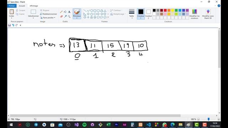
Task: Click the Couper cut button
Action: (x=21, y=10)
